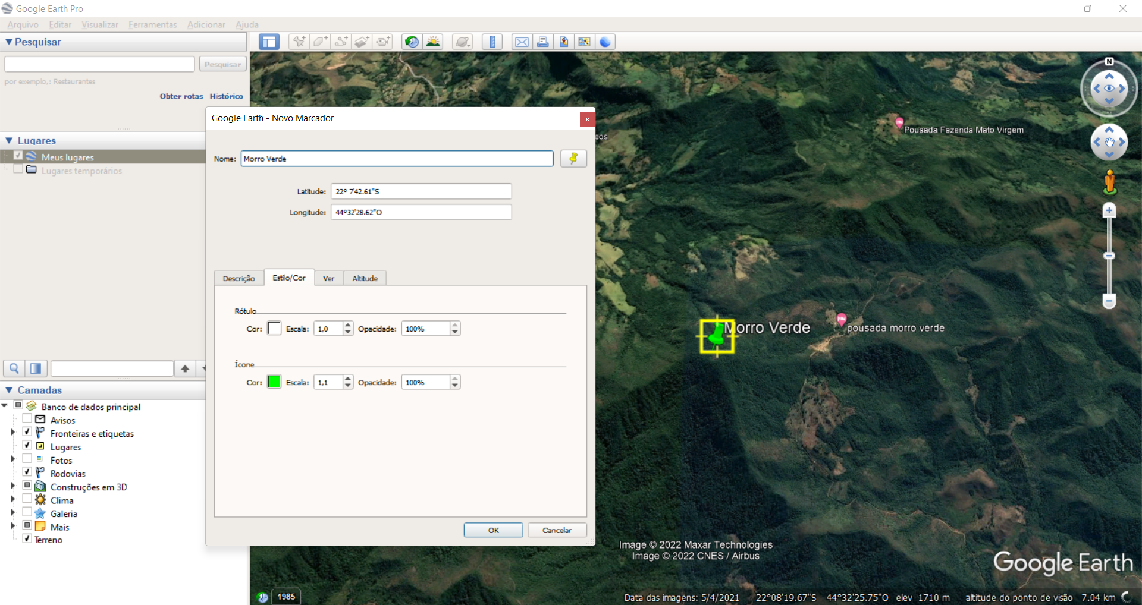Open the Rótulo white color swatch
Image resolution: width=1142 pixels, height=605 pixels.
click(x=274, y=329)
